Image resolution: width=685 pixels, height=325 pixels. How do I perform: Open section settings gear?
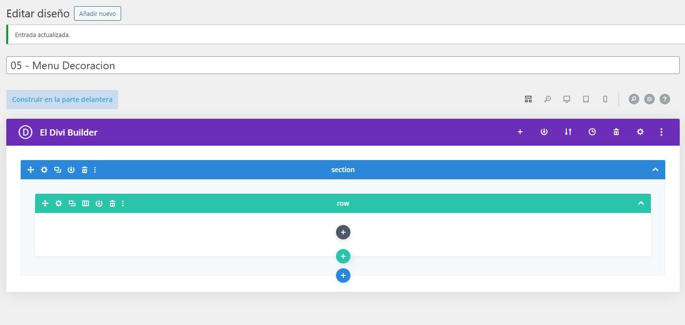(44, 170)
